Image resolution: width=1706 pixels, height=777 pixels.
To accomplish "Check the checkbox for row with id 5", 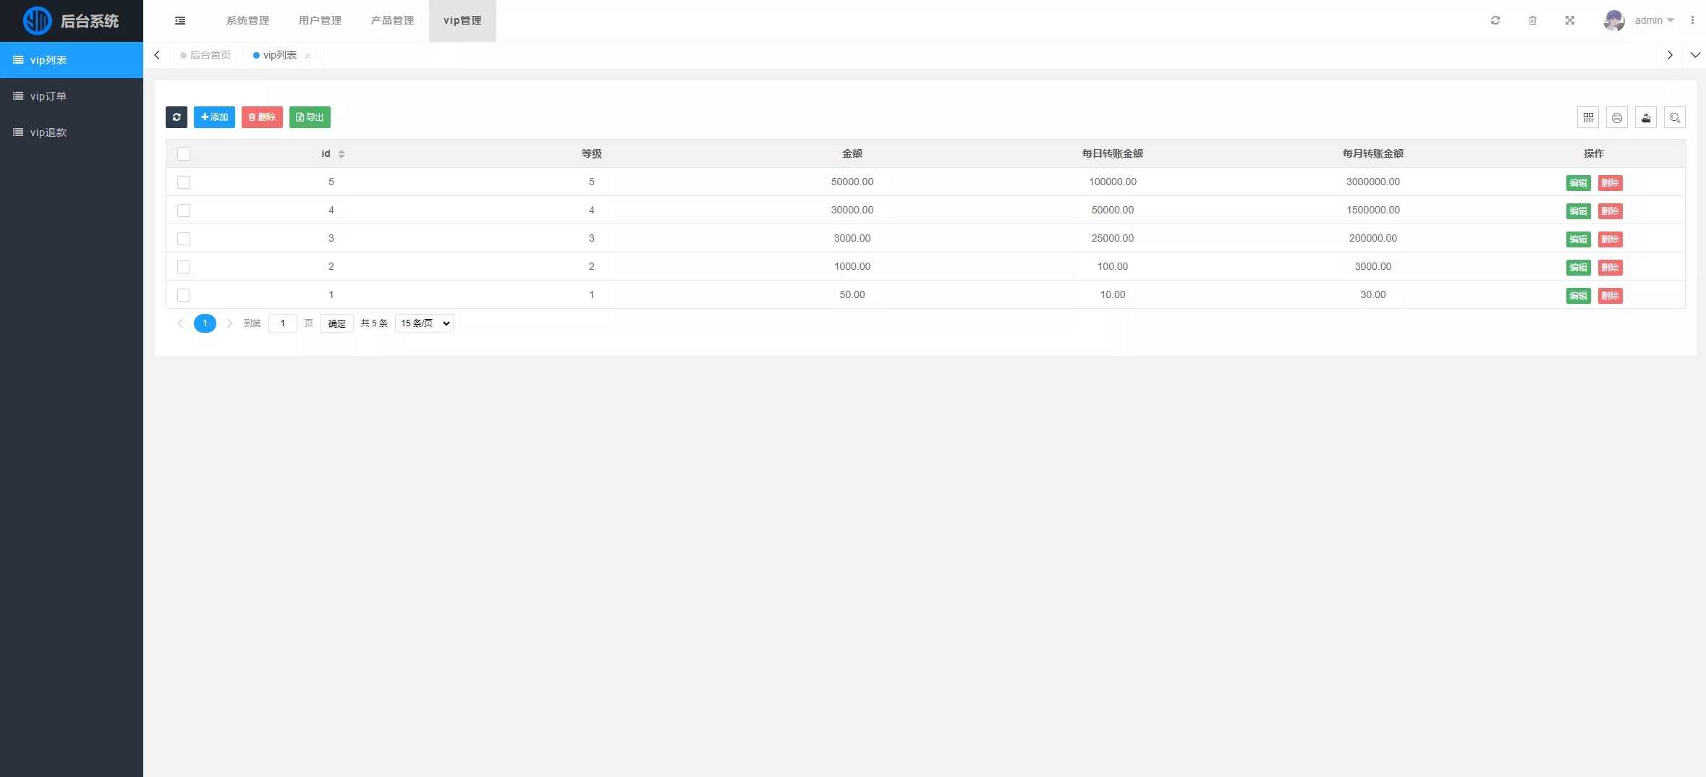I will click(x=184, y=182).
